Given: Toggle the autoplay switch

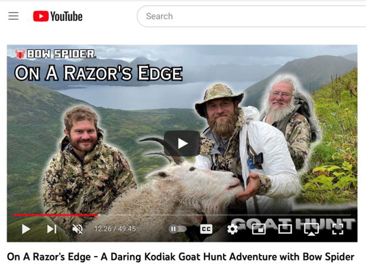Looking at the screenshot, I should coord(178,229).
